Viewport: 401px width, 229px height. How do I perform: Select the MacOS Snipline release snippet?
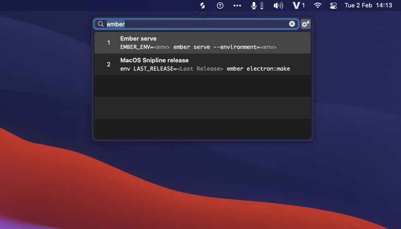pos(203,64)
